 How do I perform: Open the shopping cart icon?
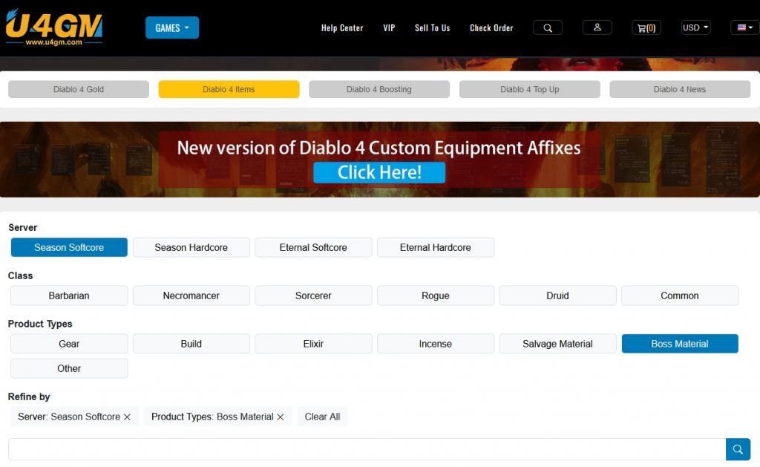[646, 27]
